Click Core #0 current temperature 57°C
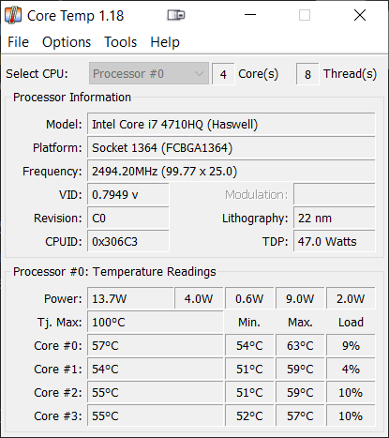Screen dimensions: 389x438 (156, 345)
